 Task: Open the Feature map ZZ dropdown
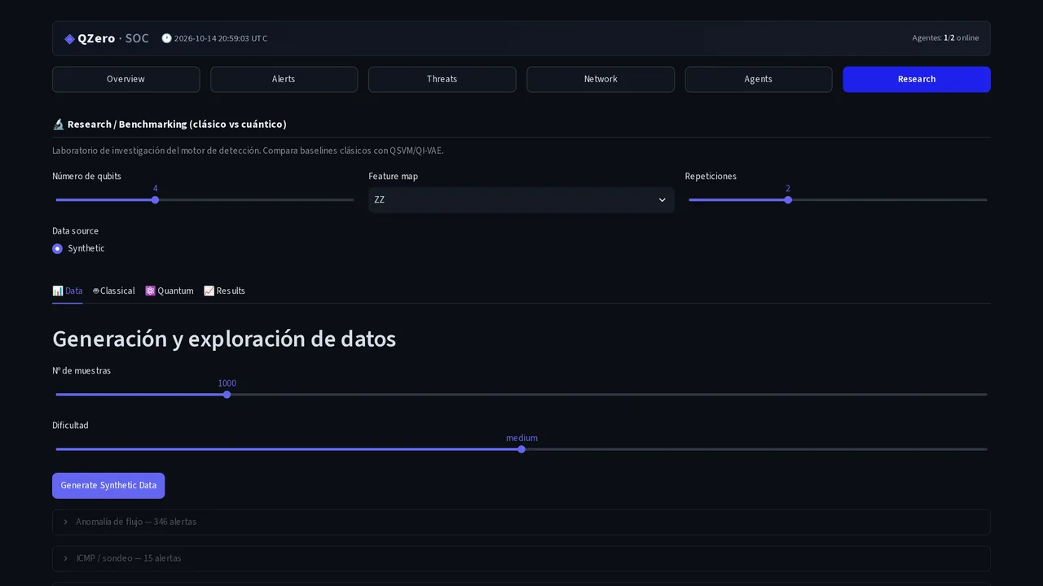pyautogui.click(x=521, y=200)
